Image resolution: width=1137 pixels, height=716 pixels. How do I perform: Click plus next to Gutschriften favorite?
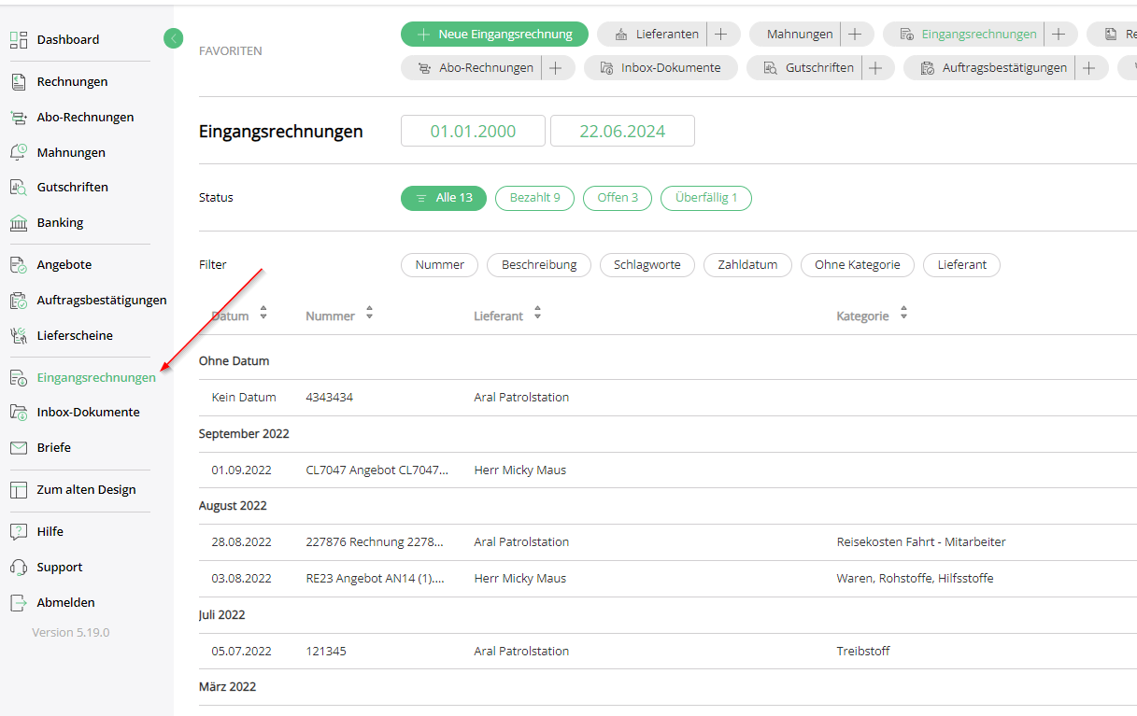(875, 67)
